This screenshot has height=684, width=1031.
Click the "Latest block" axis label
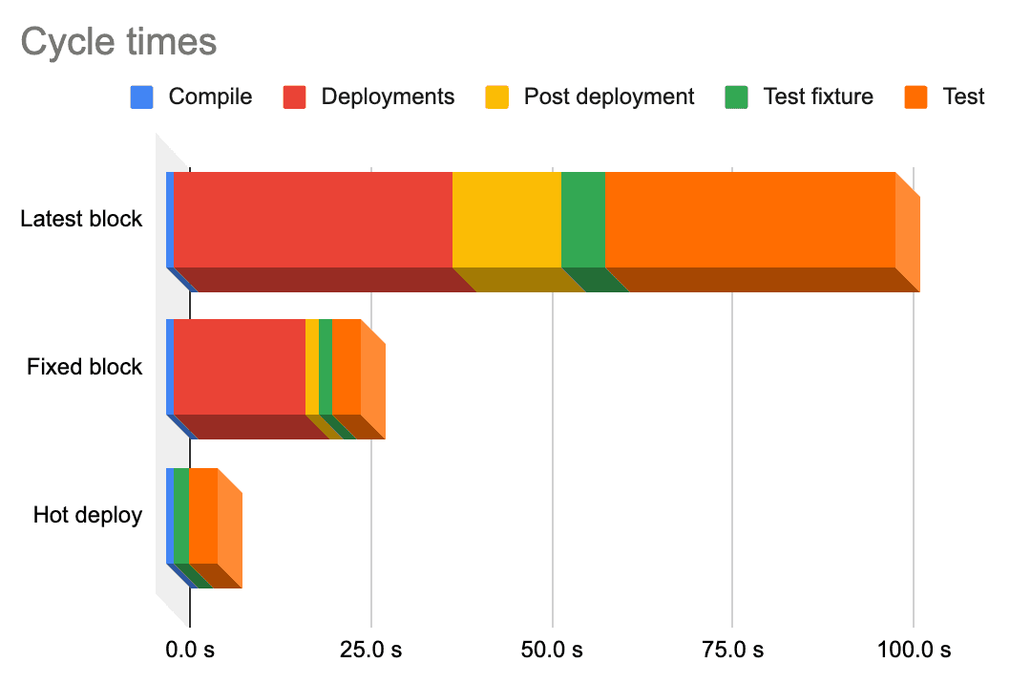pos(81,219)
